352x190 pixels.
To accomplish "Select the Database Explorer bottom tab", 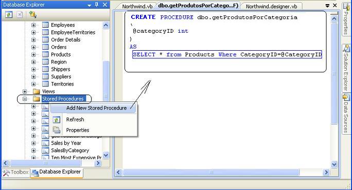I will (56, 172).
